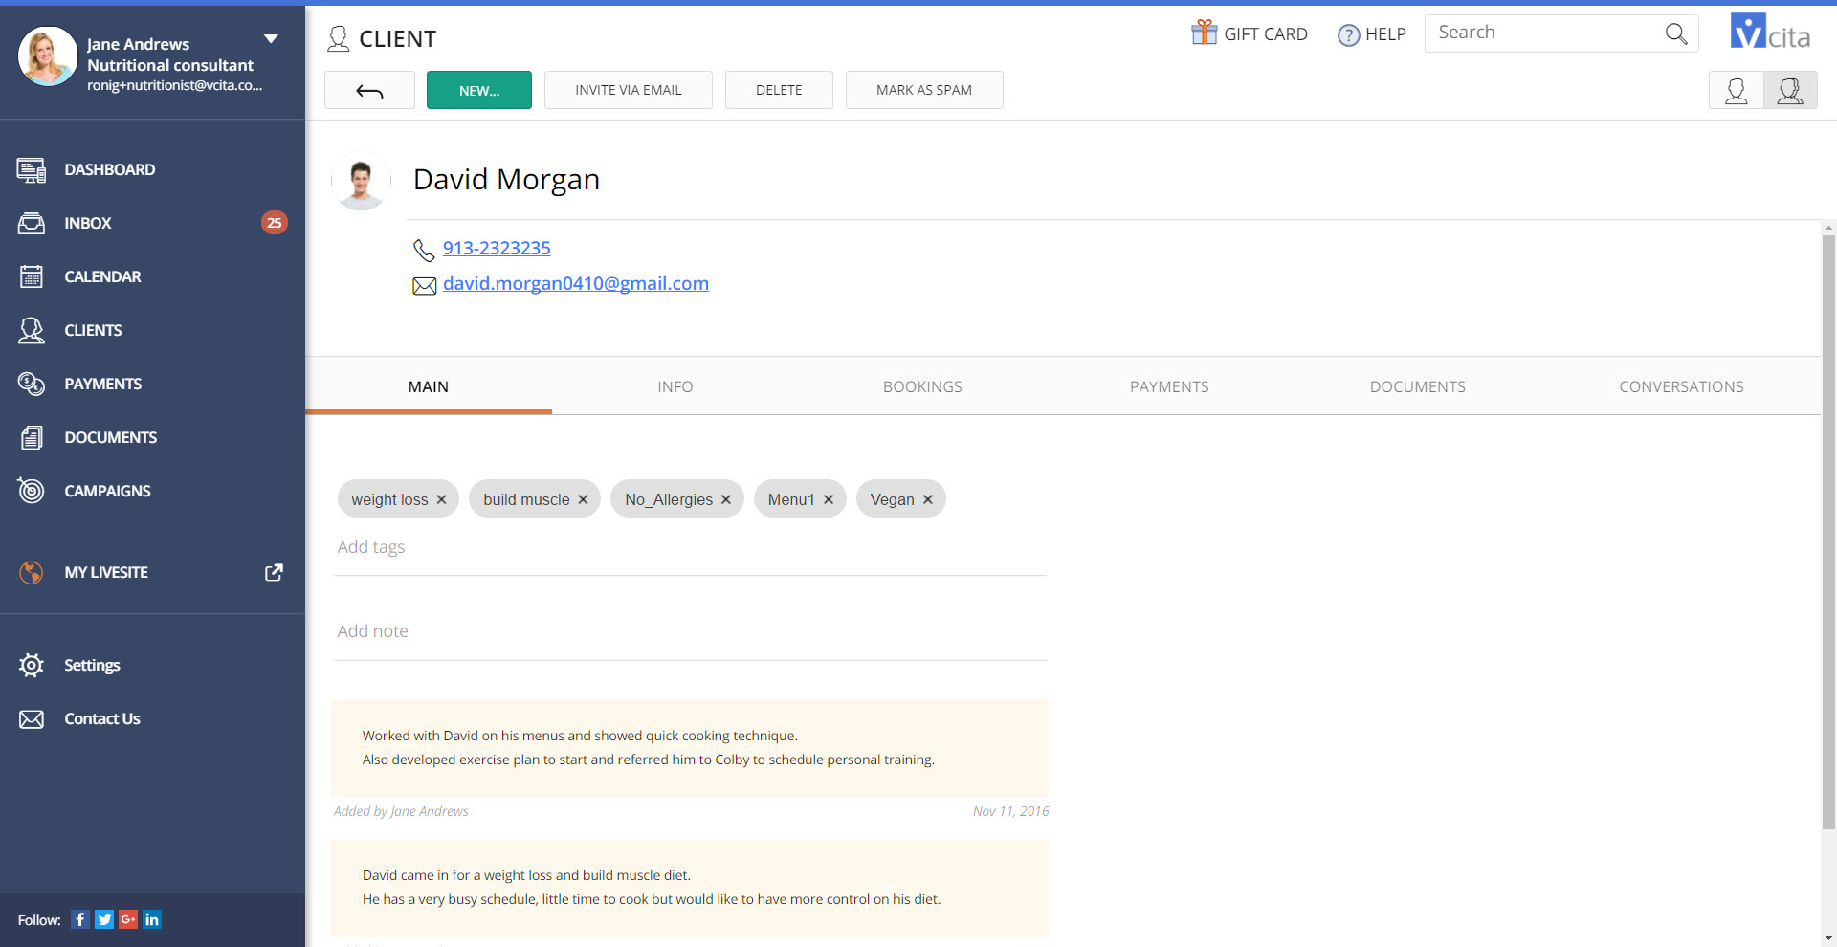The height and width of the screenshot is (947, 1837).
Task: Switch to the MAIN tab
Action: pos(429,386)
